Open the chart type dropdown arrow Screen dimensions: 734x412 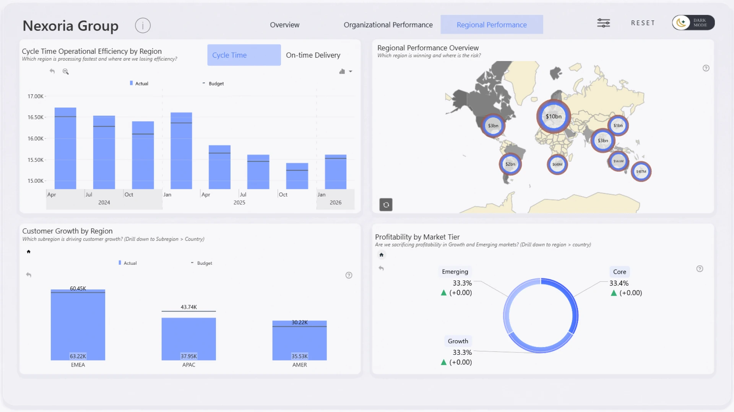click(x=351, y=72)
